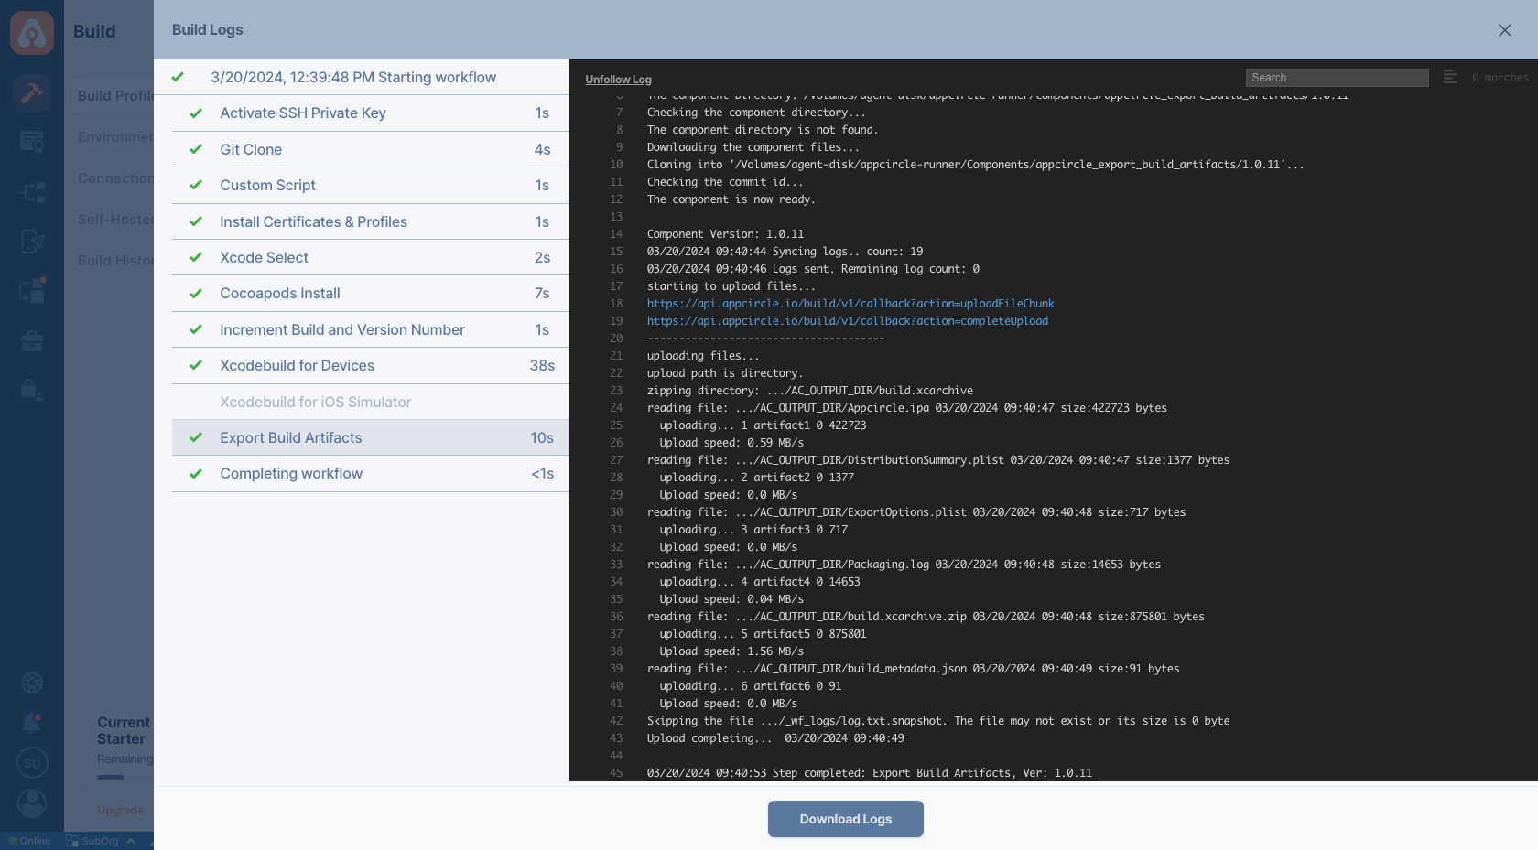
Task: Click log line 'The component is now ready.'
Action: [x=731, y=199]
